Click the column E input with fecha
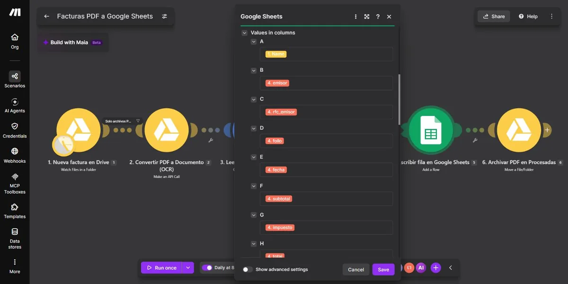The height and width of the screenshot is (284, 568). (x=327, y=170)
